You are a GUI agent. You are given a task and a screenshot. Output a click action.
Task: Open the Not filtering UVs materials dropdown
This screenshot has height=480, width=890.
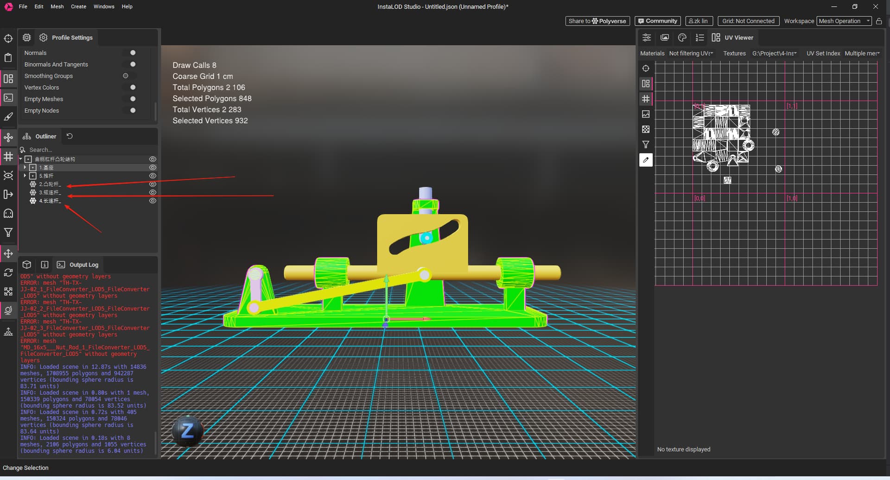tap(691, 54)
